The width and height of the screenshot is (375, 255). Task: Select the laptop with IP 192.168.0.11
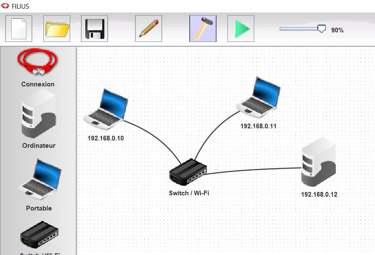pos(259,98)
